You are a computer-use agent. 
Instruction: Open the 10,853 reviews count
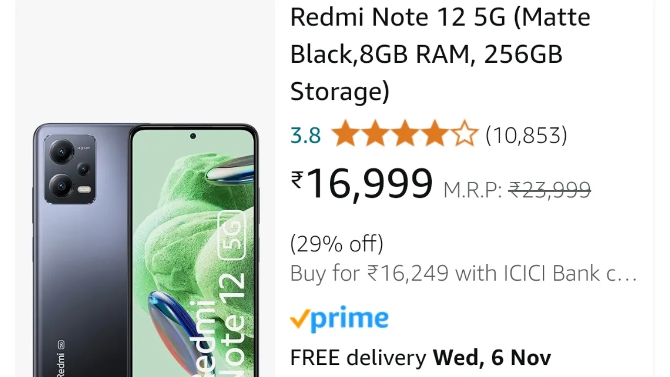point(526,135)
